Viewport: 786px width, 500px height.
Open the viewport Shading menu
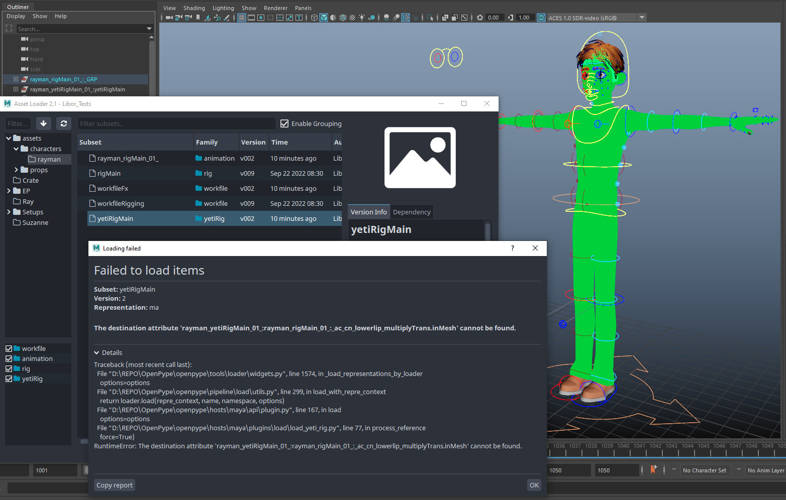coord(194,8)
